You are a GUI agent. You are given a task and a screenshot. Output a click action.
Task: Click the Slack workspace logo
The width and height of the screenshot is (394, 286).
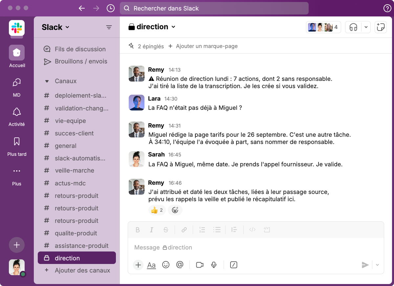[x=17, y=28]
